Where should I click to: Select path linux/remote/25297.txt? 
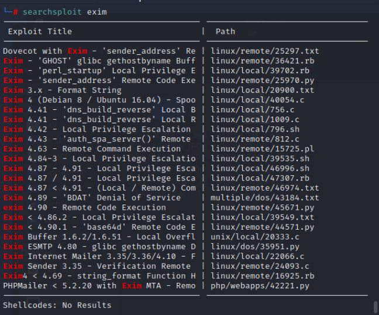tap(265, 51)
